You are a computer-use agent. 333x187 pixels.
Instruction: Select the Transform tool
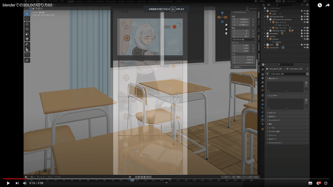point(27,39)
